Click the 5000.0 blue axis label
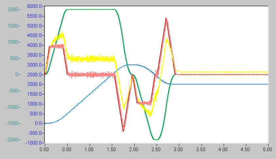Screen dimensions: 276x159 pyautogui.click(x=34, y=26)
